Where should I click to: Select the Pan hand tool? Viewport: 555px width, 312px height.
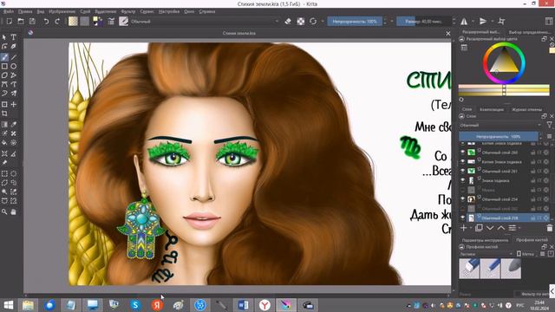tap(14, 211)
